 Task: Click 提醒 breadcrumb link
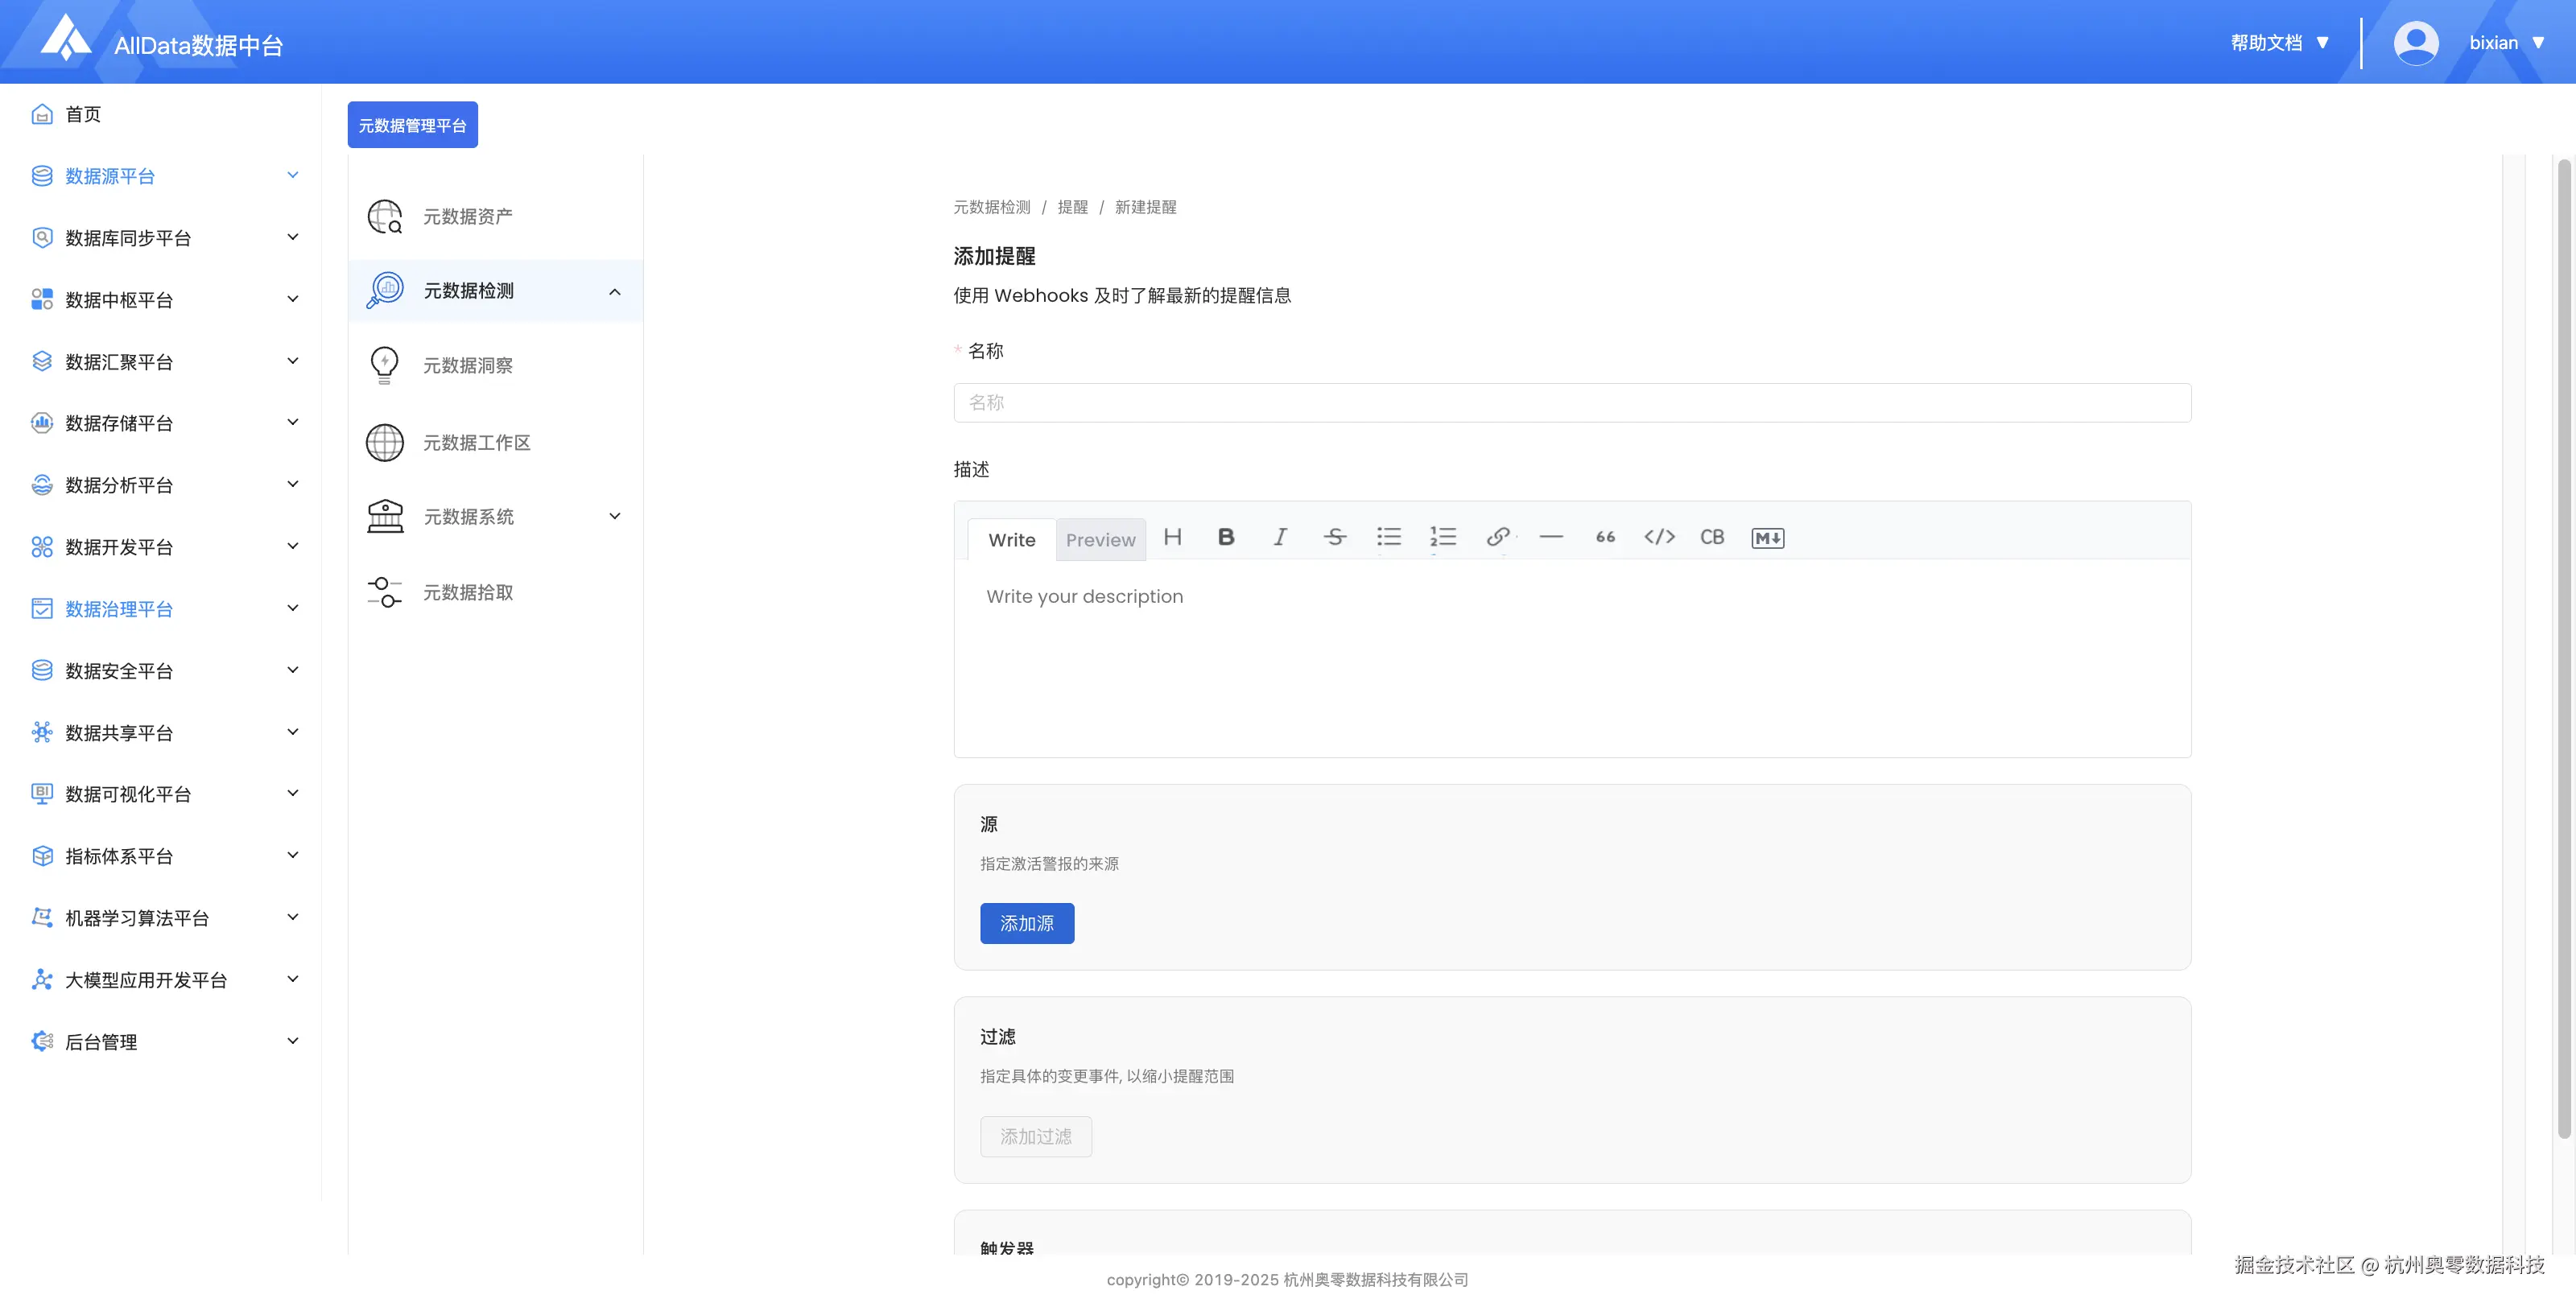click(1072, 207)
